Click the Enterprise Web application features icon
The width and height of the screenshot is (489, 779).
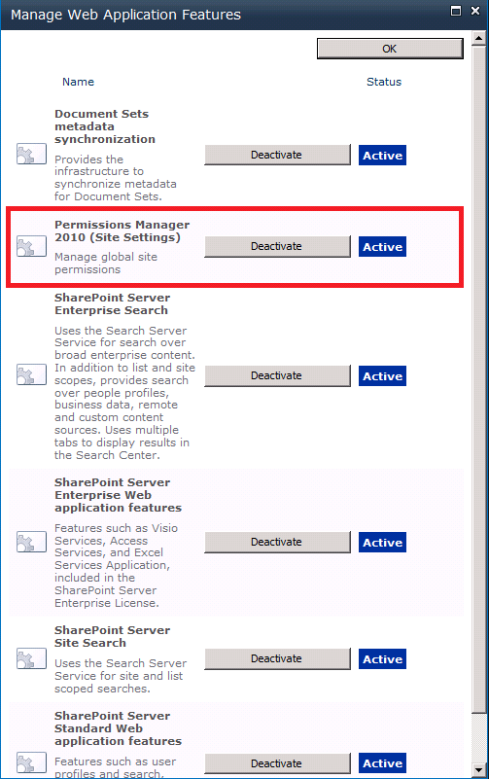tap(31, 542)
